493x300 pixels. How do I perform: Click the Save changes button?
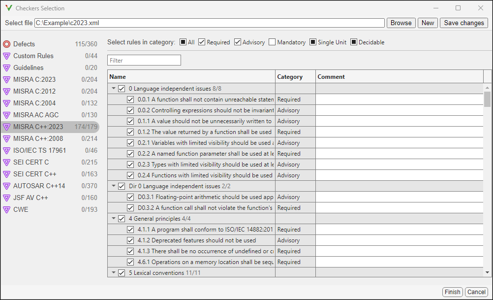click(x=463, y=23)
